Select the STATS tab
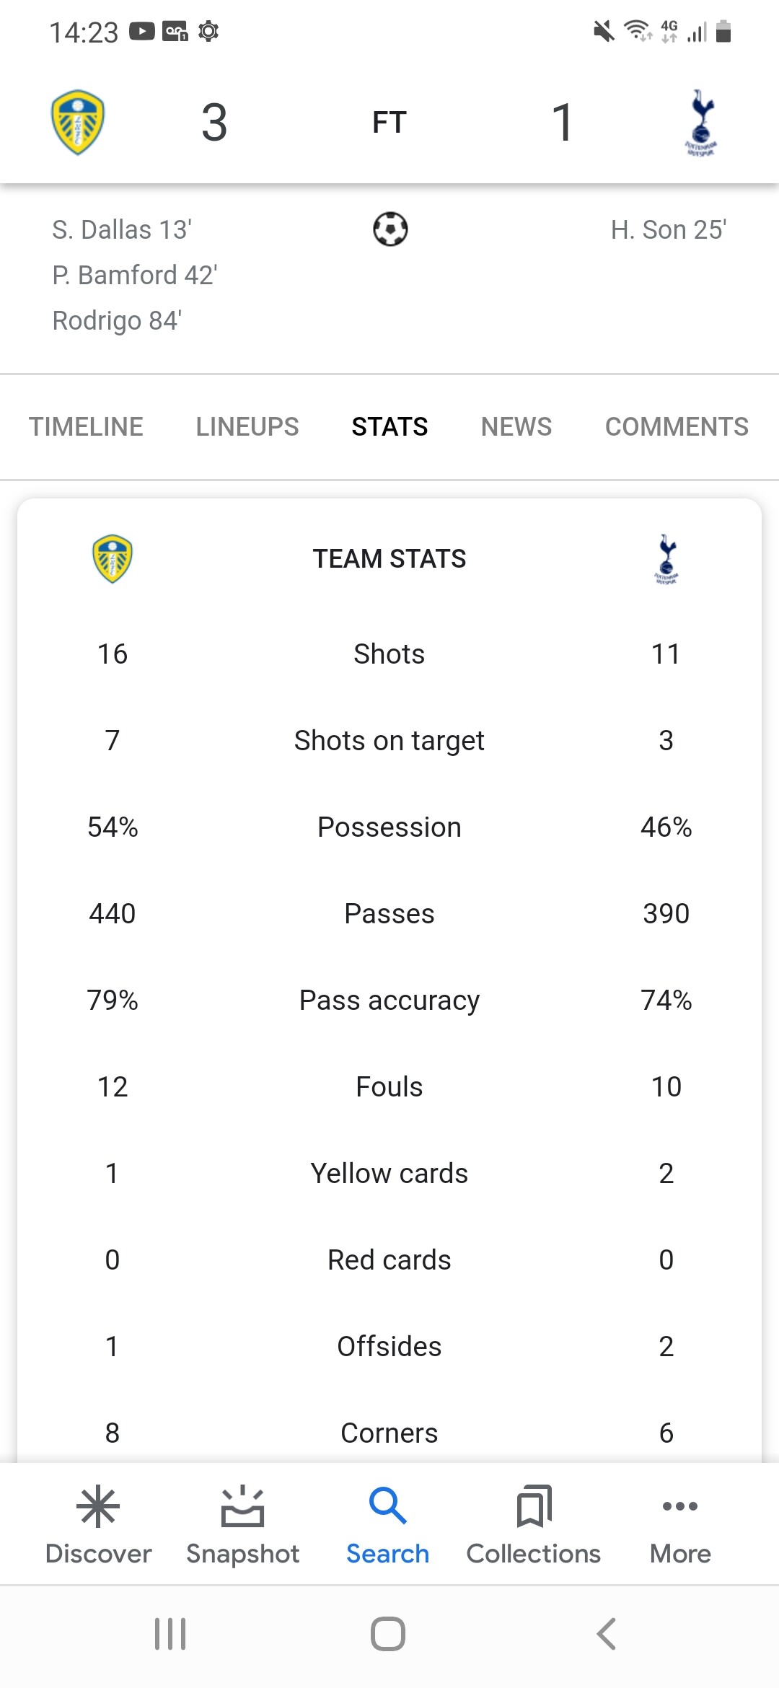This screenshot has height=1688, width=779. (x=389, y=426)
